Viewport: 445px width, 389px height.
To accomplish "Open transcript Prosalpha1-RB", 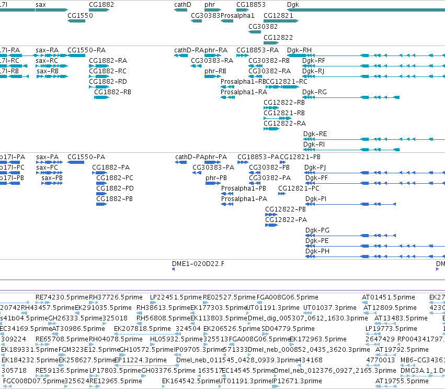I will (x=243, y=82).
